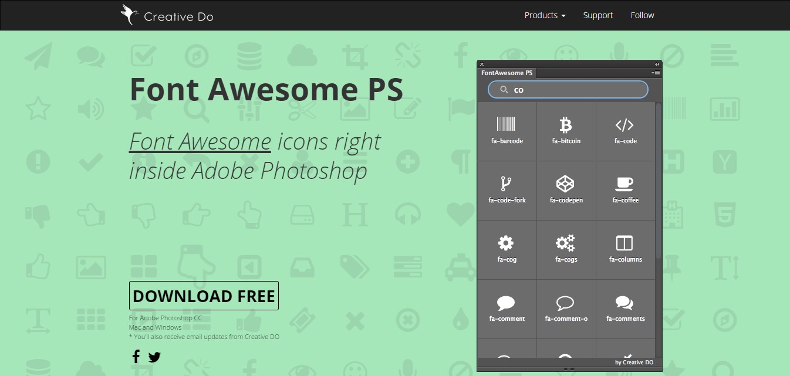The image size is (790, 376).
Task: Open the Products dropdown menu
Action: [x=544, y=15]
